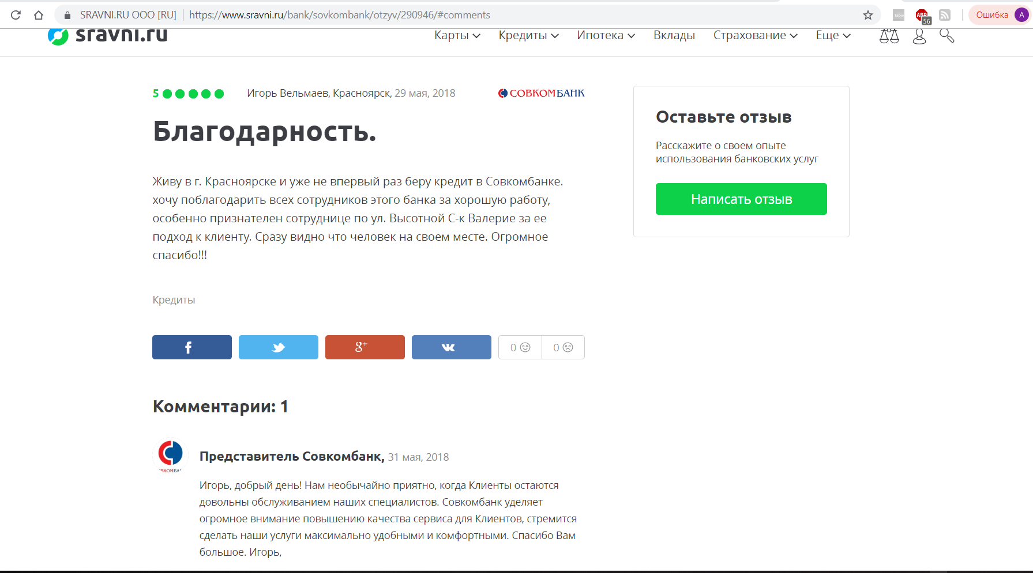Expand the Страхование dropdown menu
1033x573 pixels.
coord(755,36)
